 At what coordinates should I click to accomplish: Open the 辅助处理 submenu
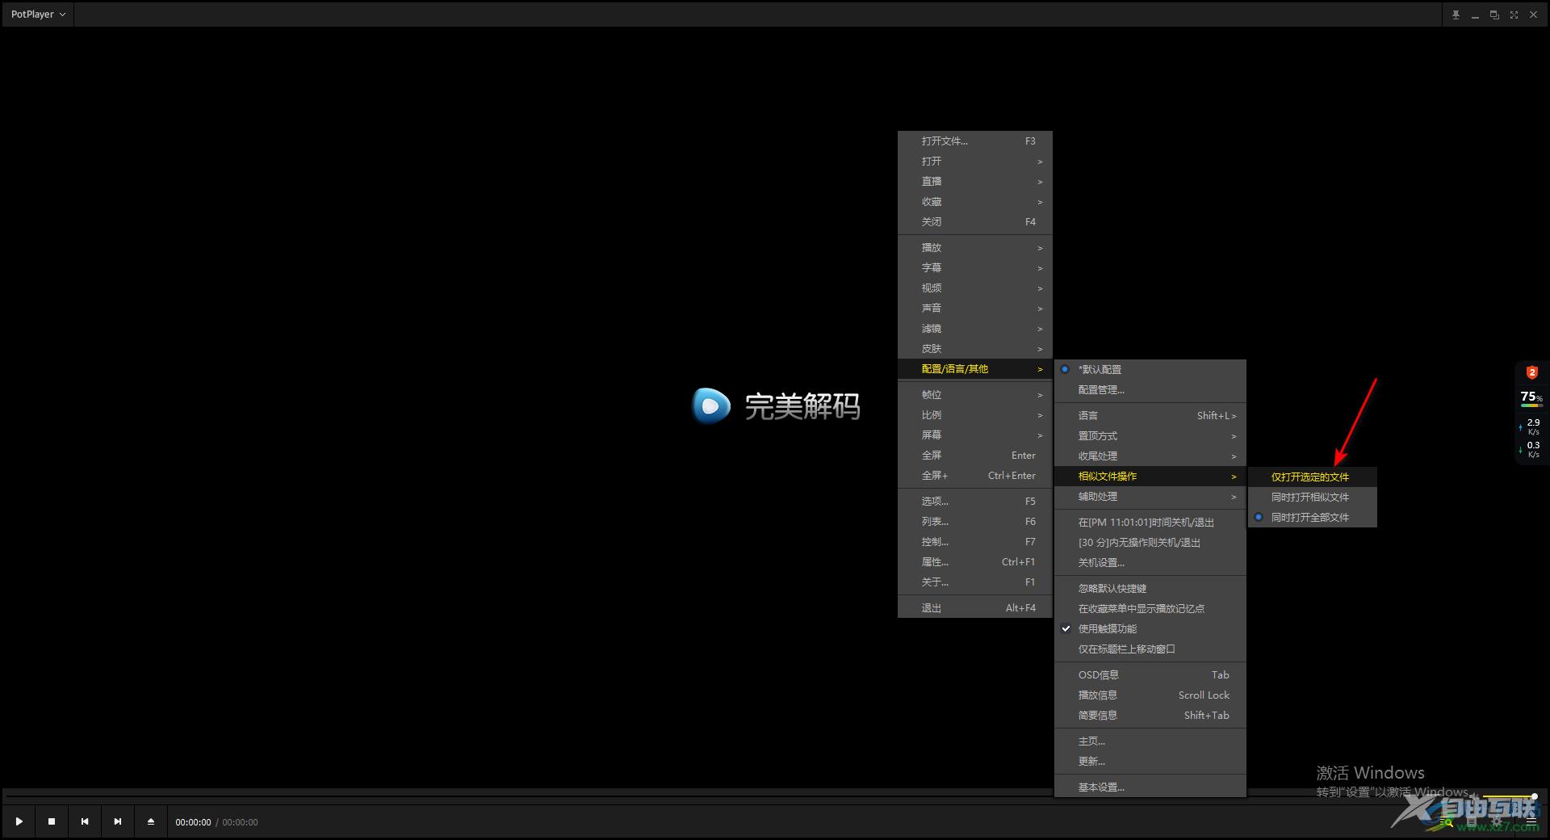pos(1150,496)
